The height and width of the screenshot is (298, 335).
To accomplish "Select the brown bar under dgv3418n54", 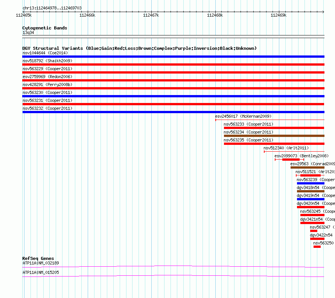I will coord(311,191).
